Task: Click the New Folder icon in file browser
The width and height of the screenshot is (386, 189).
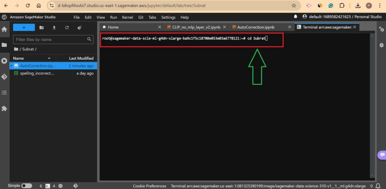Action: pos(41,27)
